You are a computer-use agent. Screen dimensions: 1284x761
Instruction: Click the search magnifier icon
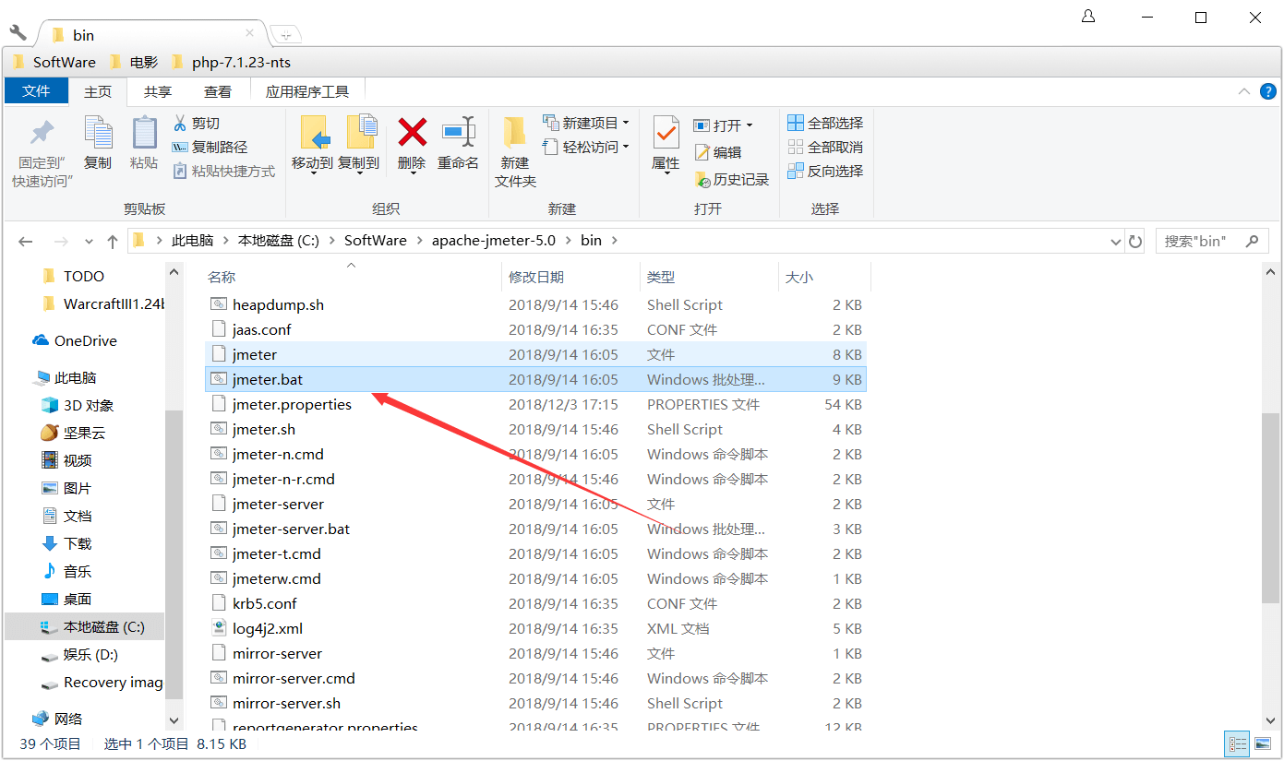(x=1253, y=241)
